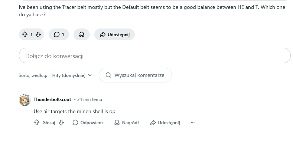Share the comment via Udostępnij
The image size is (293, 159).
[x=165, y=122]
